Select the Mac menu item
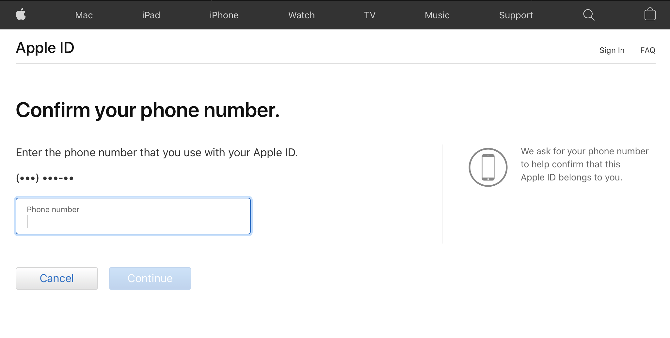This screenshot has height=338, width=670. [x=84, y=15]
